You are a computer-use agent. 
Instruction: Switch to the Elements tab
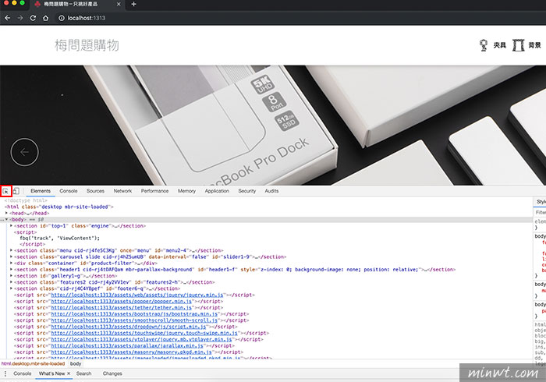[41, 191]
